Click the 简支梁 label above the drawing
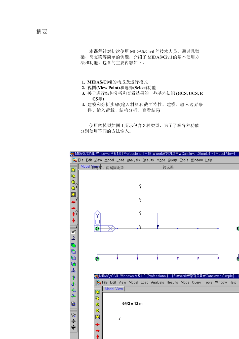 (x=168, y=167)
